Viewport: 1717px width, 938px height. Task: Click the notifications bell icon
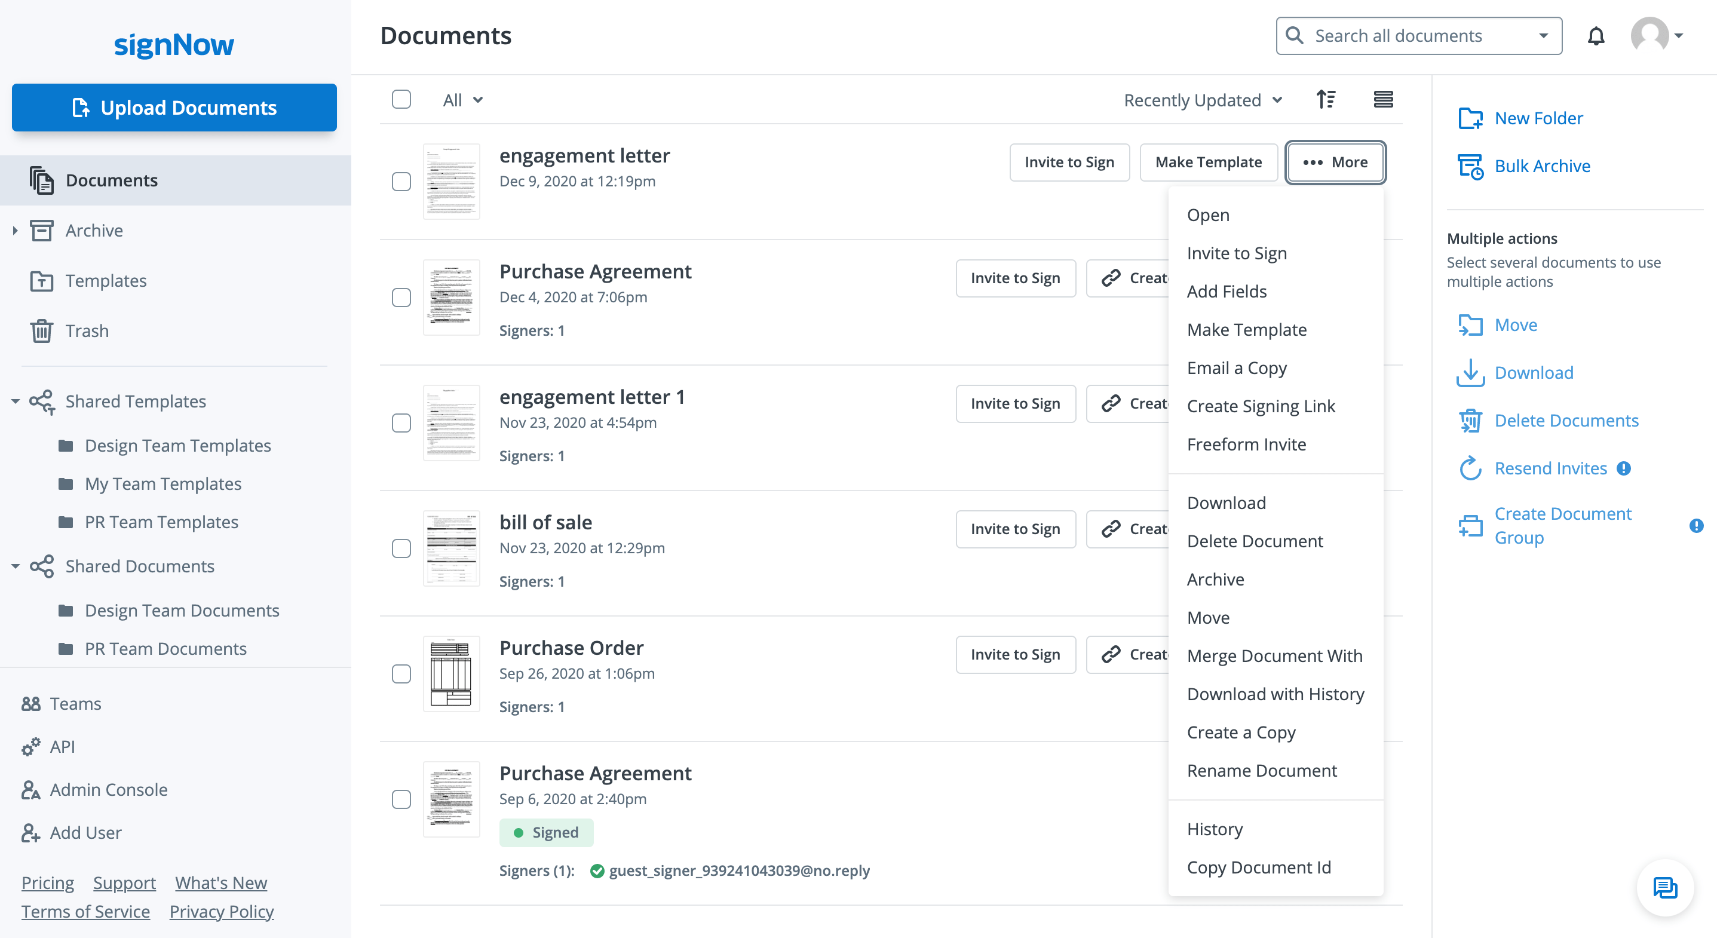pos(1596,36)
